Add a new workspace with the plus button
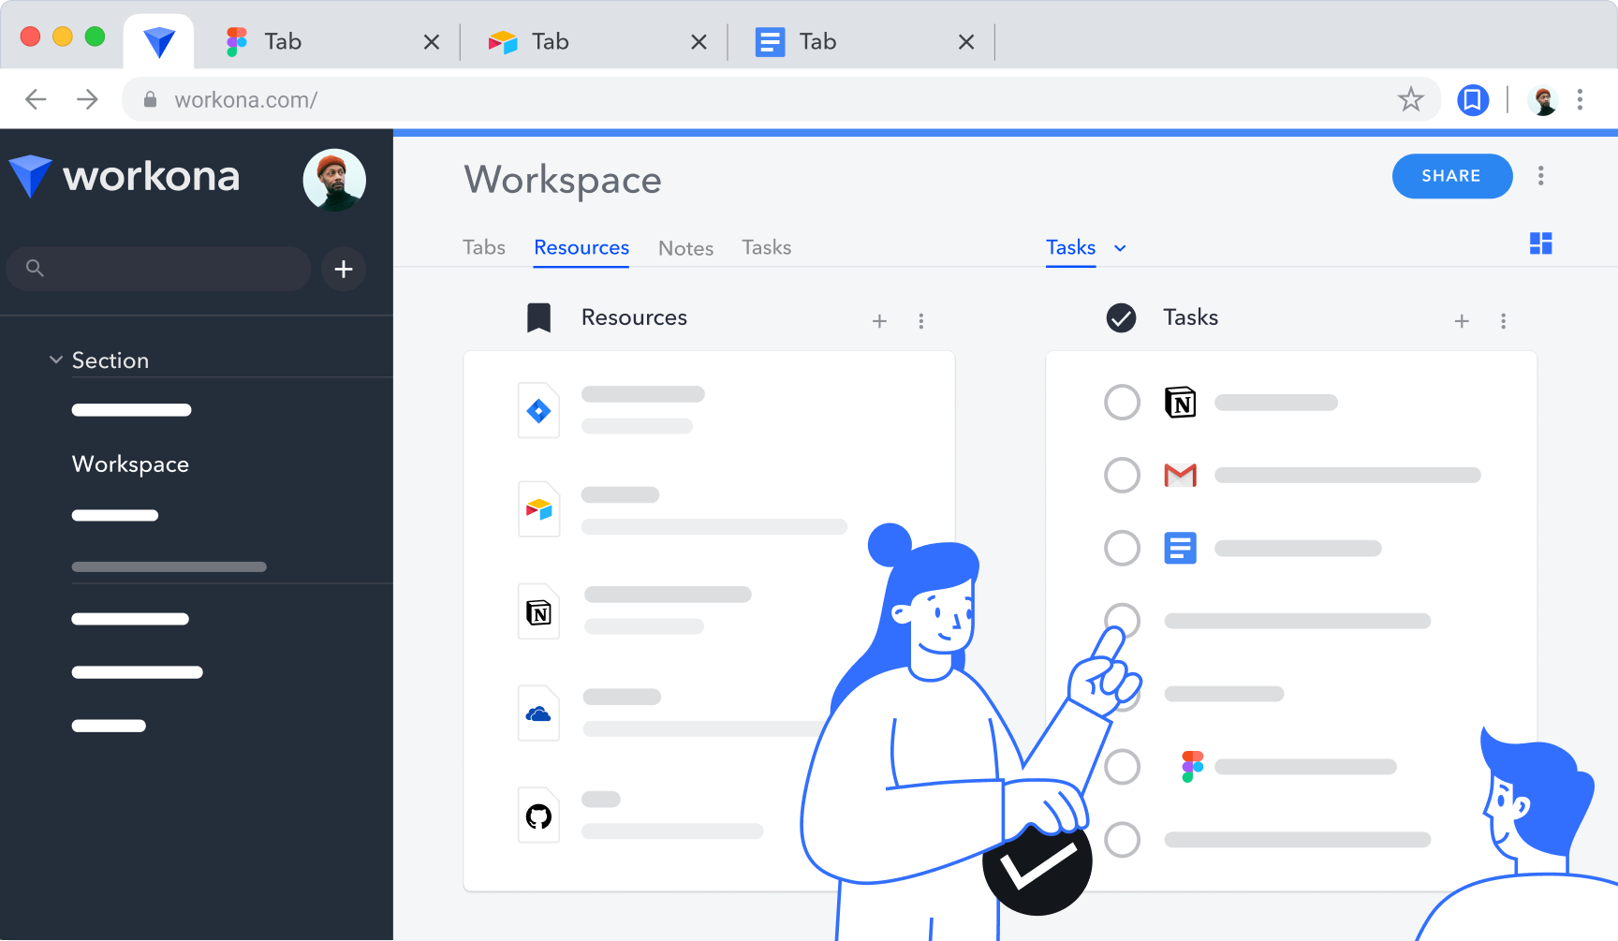 344,269
